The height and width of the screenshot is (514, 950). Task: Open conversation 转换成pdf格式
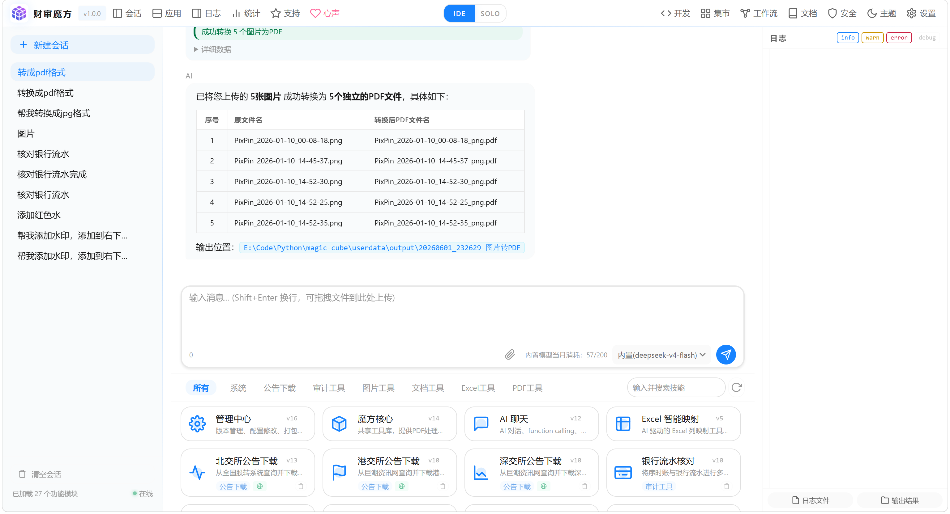[x=82, y=93]
